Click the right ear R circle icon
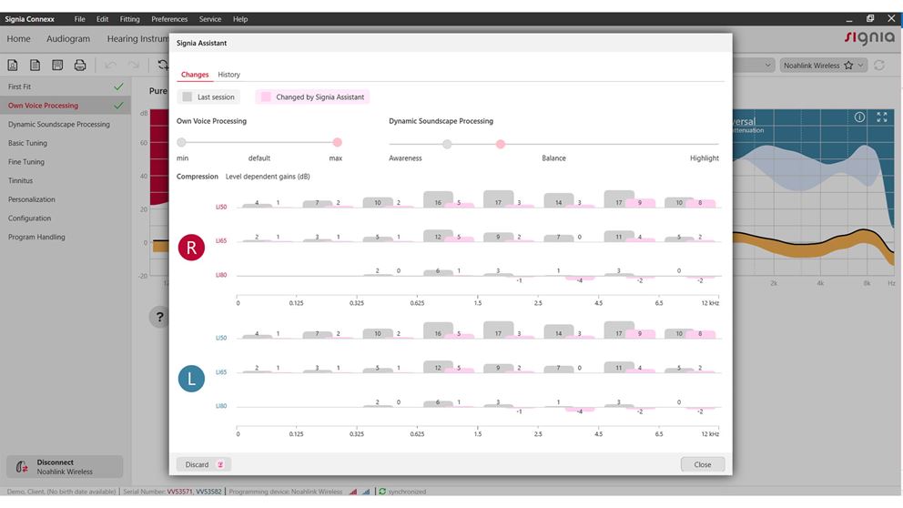Image resolution: width=903 pixels, height=508 pixels. tap(191, 247)
